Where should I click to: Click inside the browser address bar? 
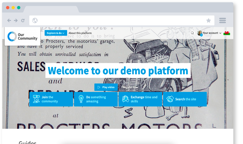[x=120, y=20]
